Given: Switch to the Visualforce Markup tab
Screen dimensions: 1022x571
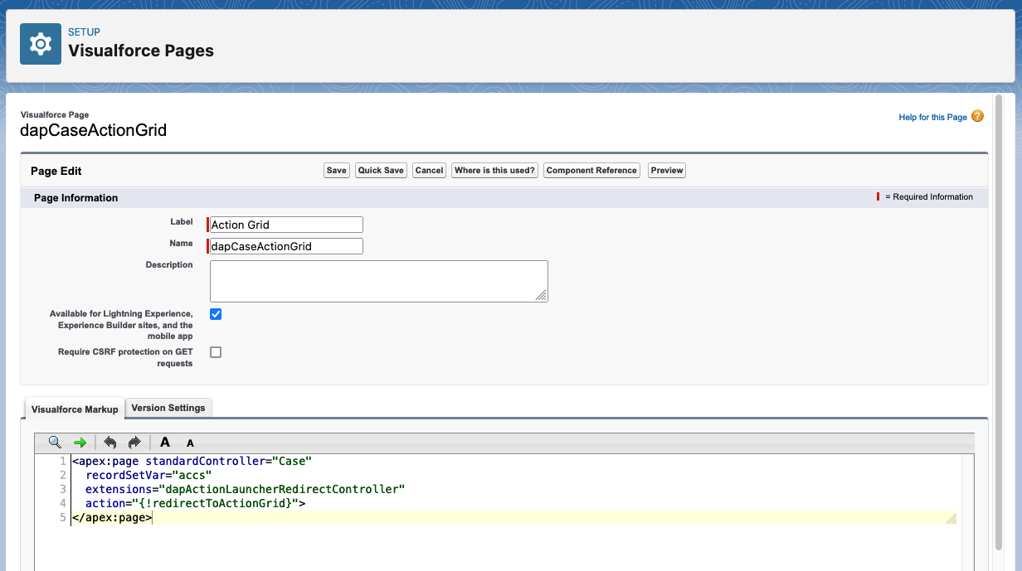Looking at the screenshot, I should [x=75, y=409].
